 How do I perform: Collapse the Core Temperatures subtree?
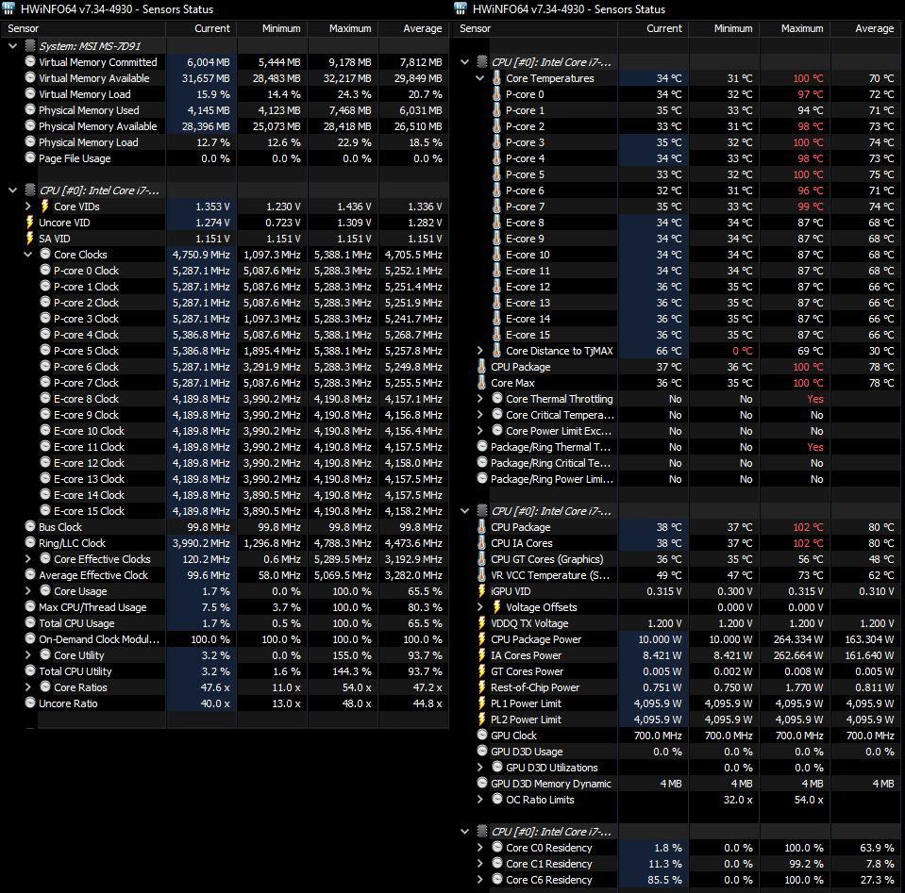click(x=479, y=78)
